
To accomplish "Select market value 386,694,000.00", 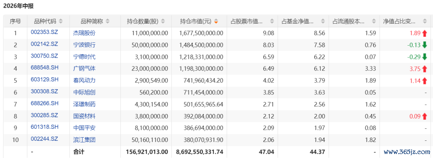I will click(x=203, y=128).
